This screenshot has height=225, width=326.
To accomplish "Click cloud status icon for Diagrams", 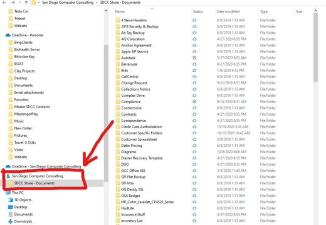I will coord(194,152).
